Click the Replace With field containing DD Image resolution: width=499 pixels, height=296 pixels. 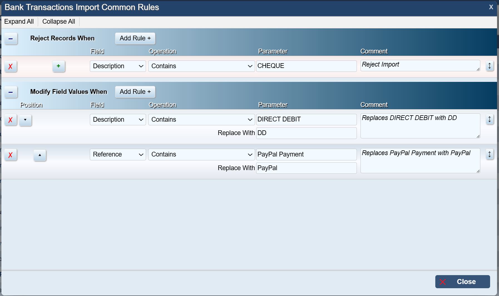[x=306, y=133]
